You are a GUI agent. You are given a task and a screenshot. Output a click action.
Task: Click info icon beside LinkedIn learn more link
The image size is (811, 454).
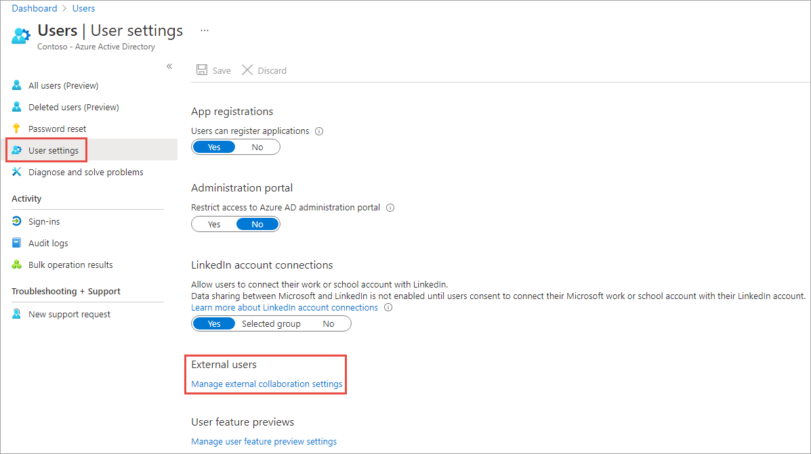(388, 307)
